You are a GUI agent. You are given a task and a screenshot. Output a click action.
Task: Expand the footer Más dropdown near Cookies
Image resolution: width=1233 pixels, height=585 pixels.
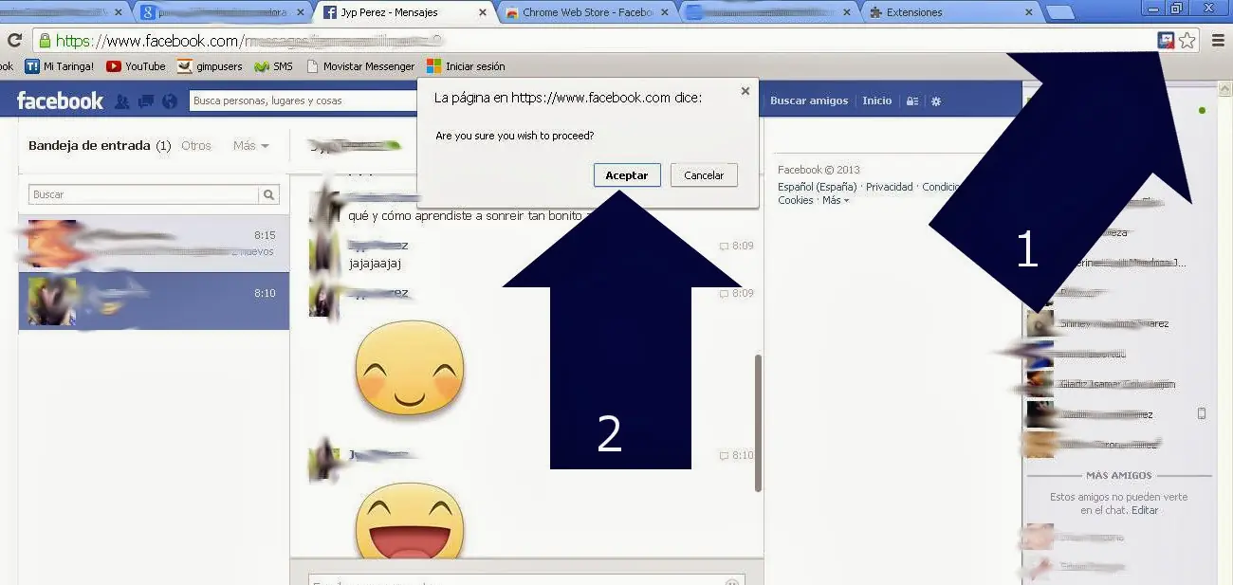click(835, 201)
